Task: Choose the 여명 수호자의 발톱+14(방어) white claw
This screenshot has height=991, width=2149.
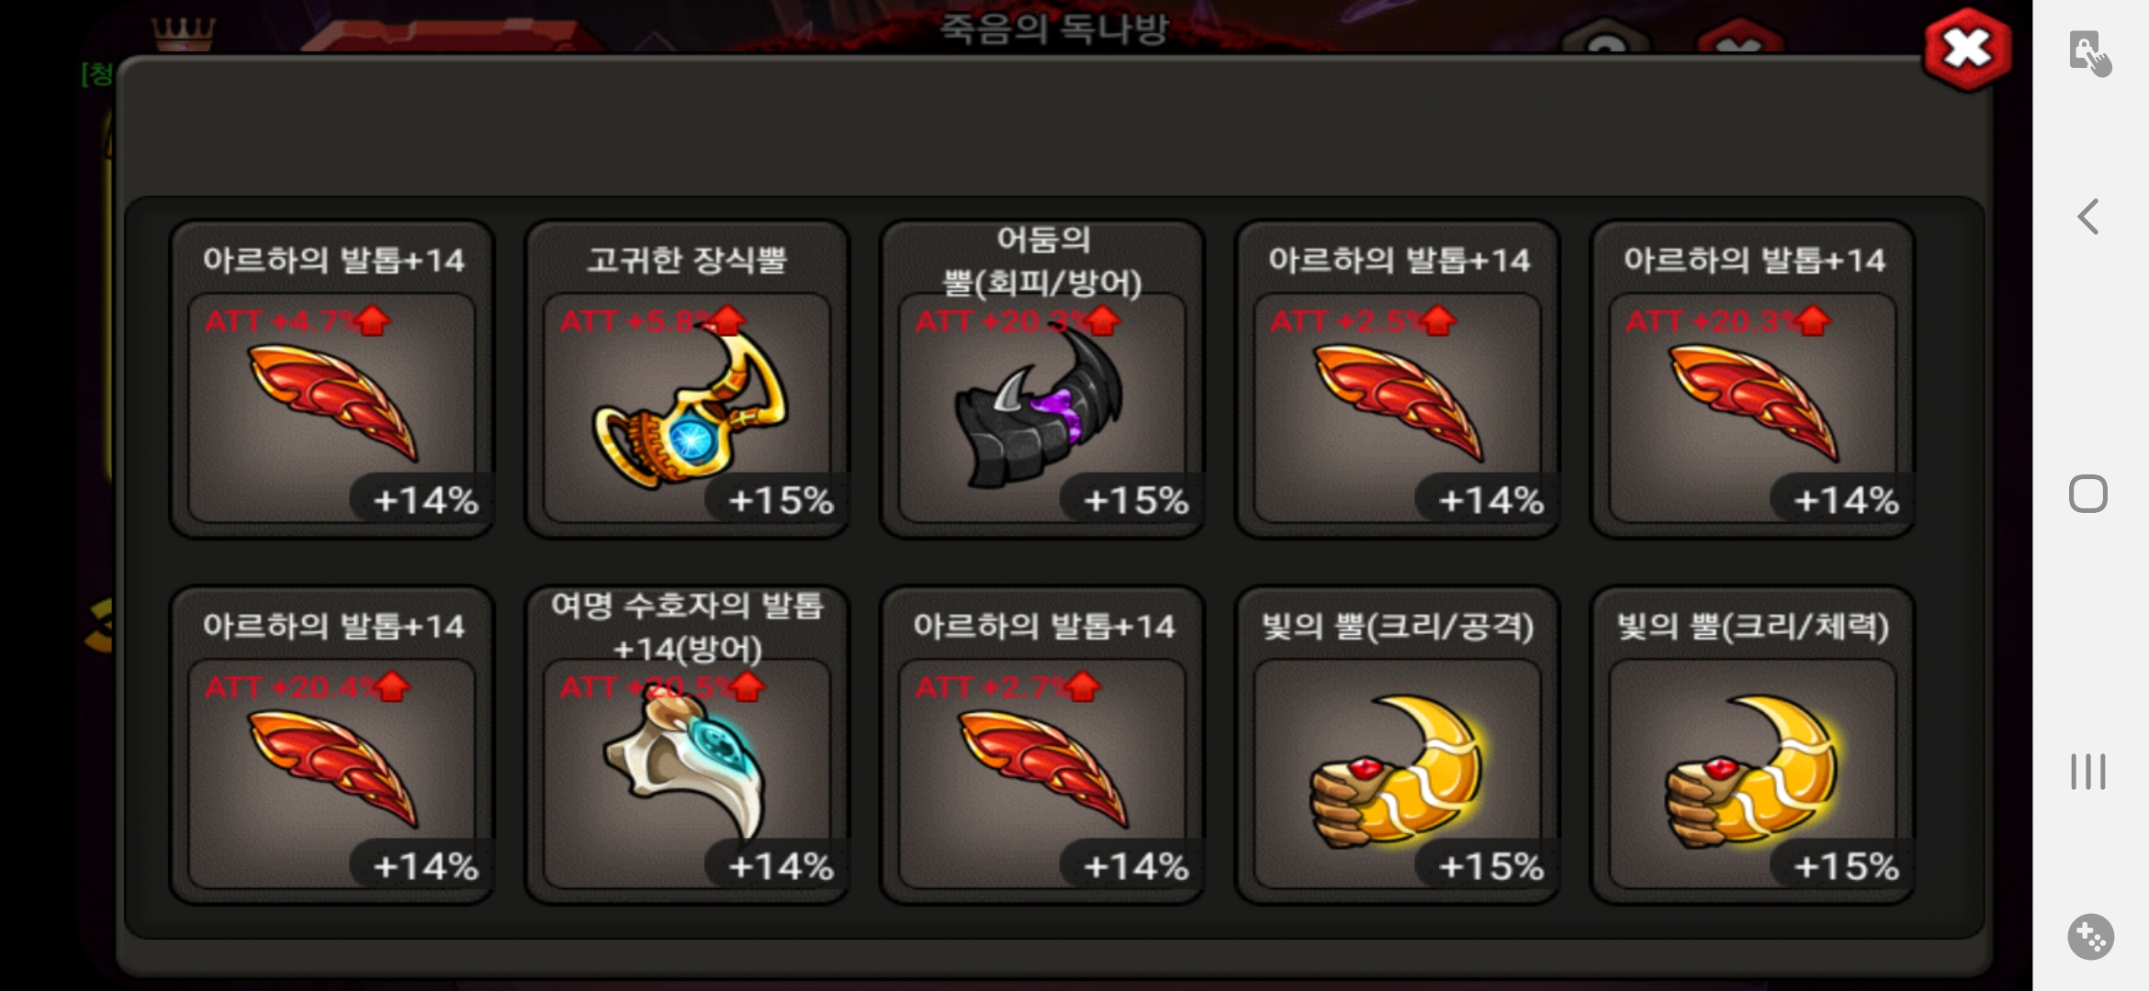Action: tap(687, 745)
